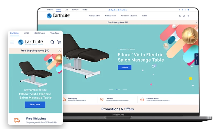Visit the Facebook page icon
This screenshot has width=215, height=129.
[x=179, y=10]
